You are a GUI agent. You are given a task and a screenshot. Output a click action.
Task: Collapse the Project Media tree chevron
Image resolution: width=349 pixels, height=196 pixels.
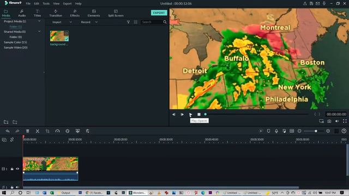click(x=39, y=21)
